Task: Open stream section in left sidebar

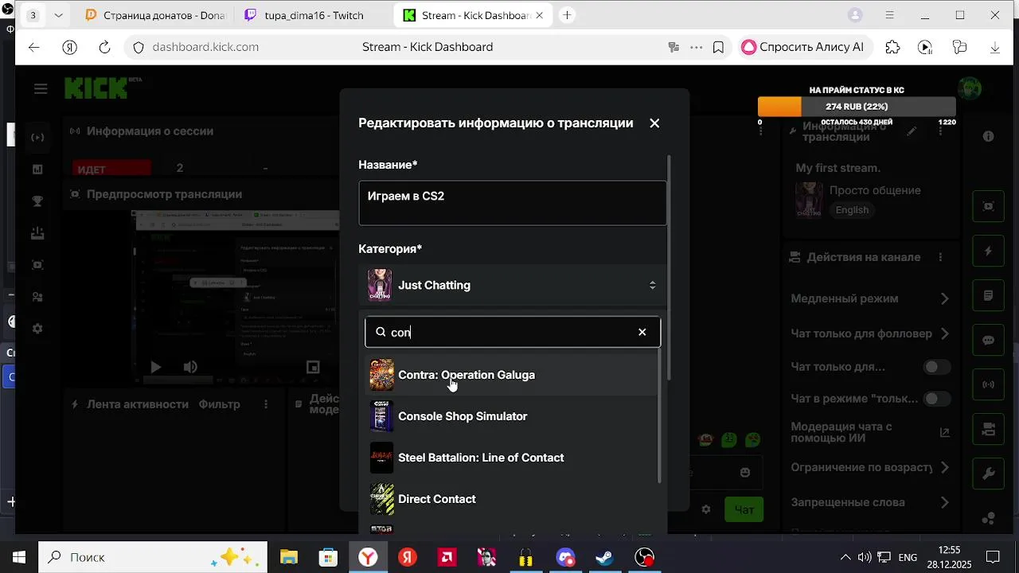Action: [x=37, y=138]
